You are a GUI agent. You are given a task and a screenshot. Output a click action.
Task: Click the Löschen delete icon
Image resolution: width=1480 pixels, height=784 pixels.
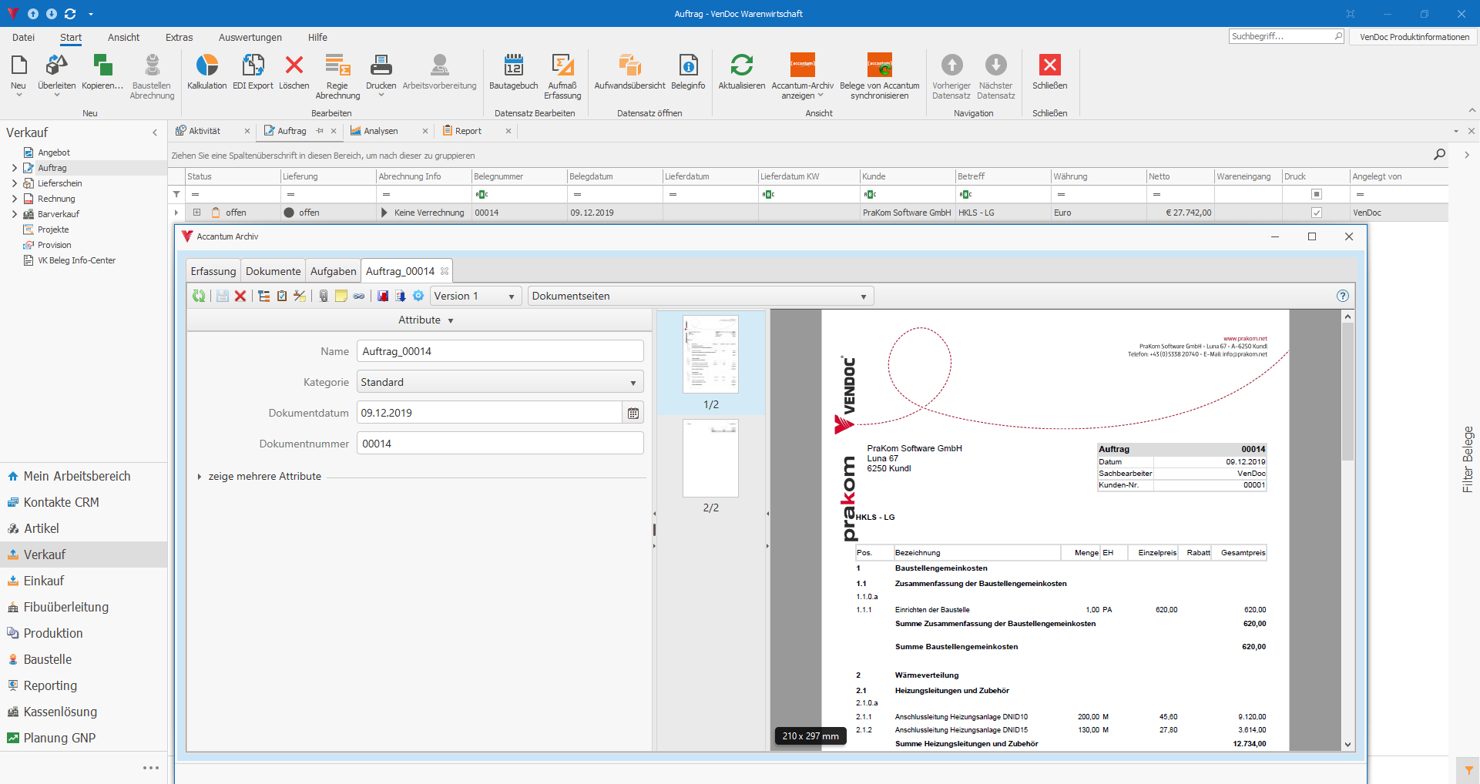(x=294, y=66)
